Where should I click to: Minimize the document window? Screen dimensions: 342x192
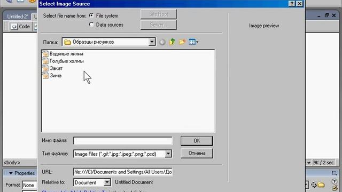(x=319, y=16)
